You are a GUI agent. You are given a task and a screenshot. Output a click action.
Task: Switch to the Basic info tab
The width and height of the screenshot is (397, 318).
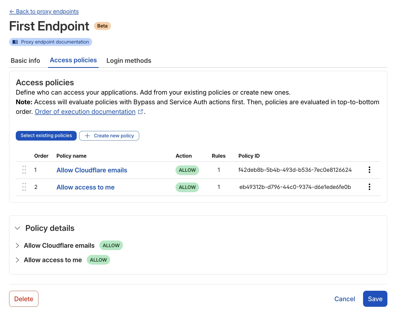point(25,60)
